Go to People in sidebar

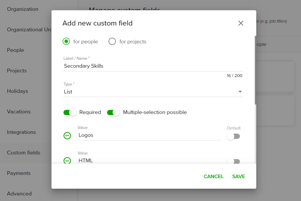point(16,50)
